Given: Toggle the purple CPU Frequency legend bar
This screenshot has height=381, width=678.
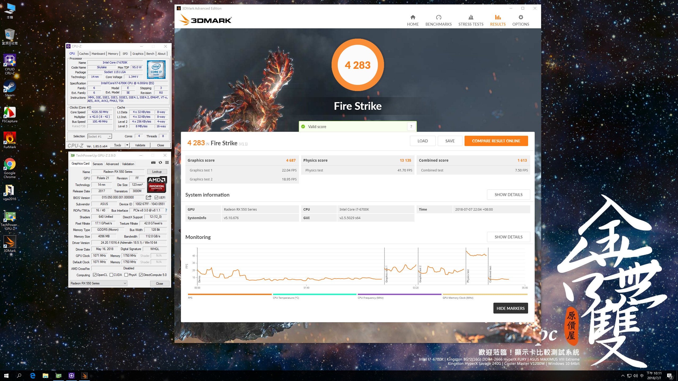Looking at the screenshot, I should pos(400,294).
